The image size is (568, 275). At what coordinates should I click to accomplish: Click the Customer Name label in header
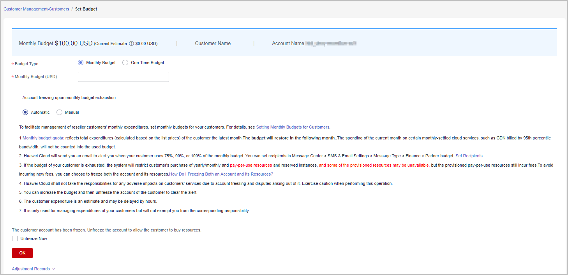(x=213, y=44)
